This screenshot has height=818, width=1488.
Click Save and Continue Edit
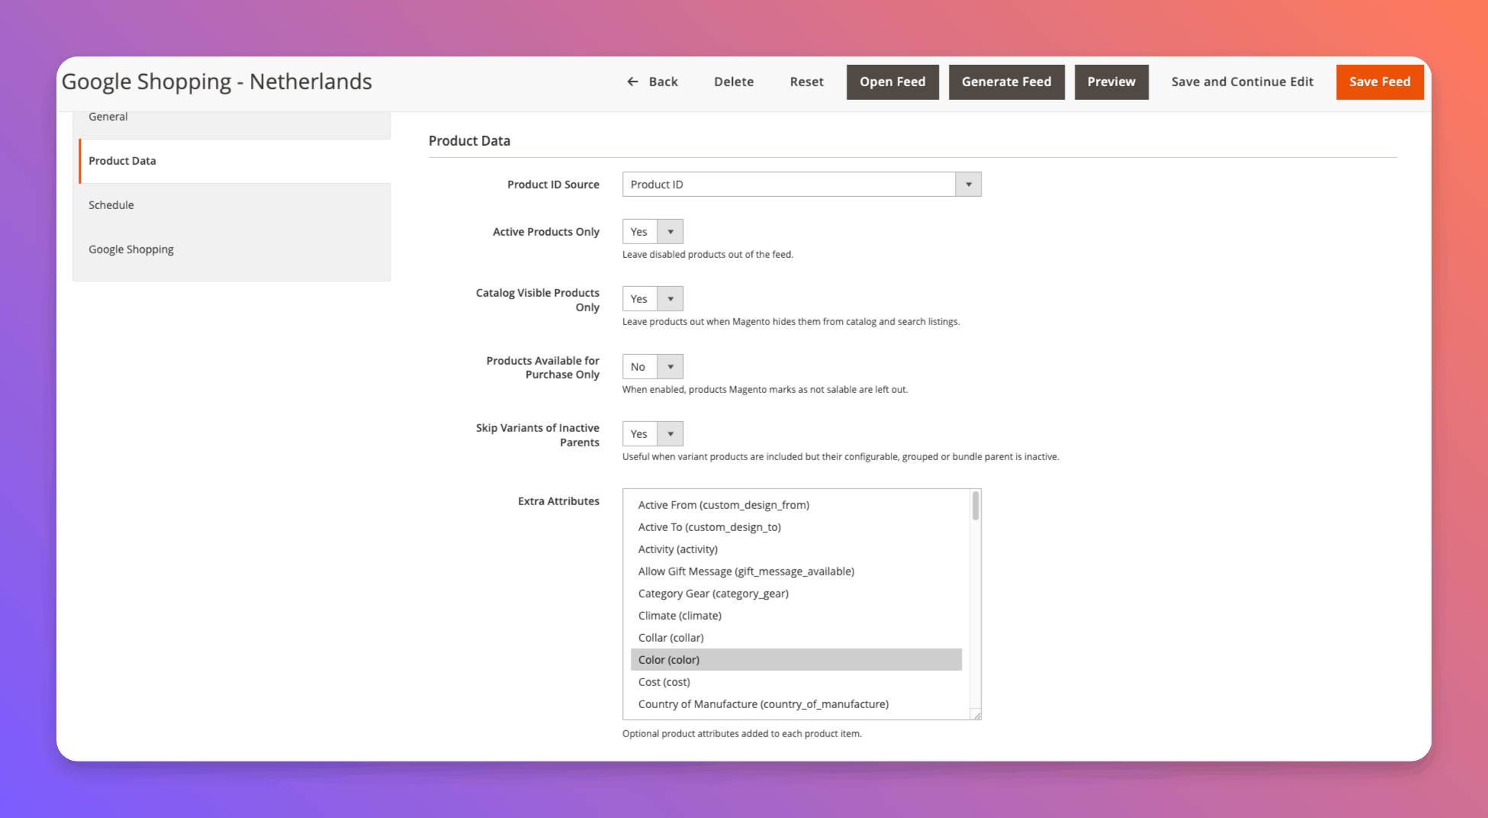pos(1242,82)
